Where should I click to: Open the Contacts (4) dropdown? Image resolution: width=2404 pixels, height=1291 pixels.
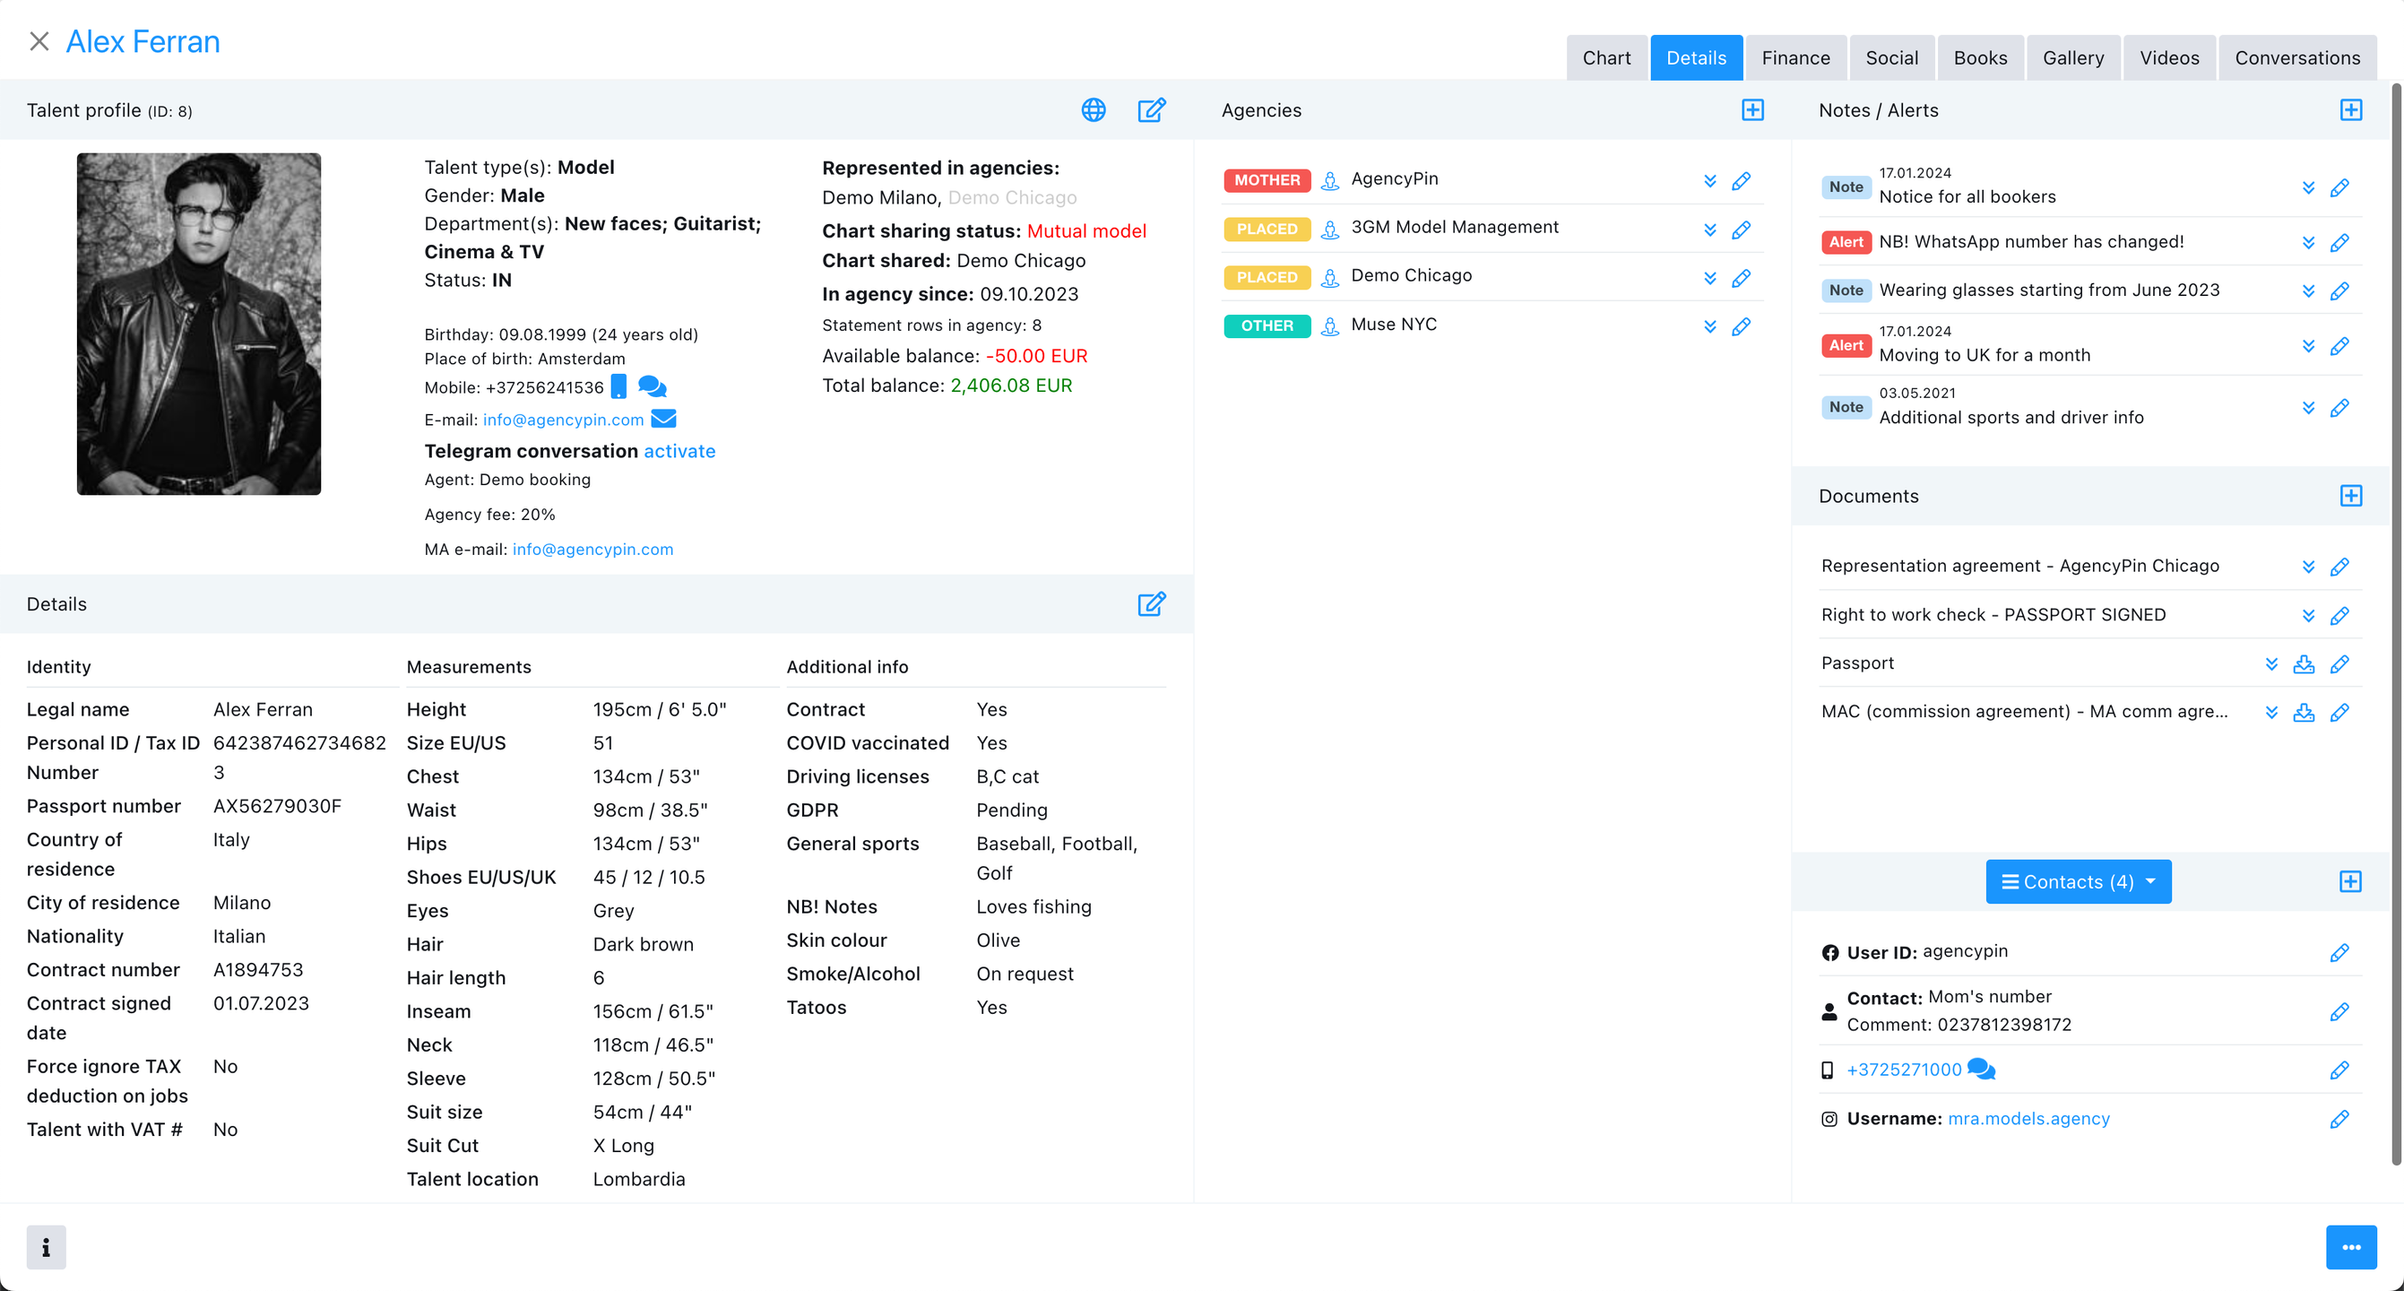tap(2078, 881)
